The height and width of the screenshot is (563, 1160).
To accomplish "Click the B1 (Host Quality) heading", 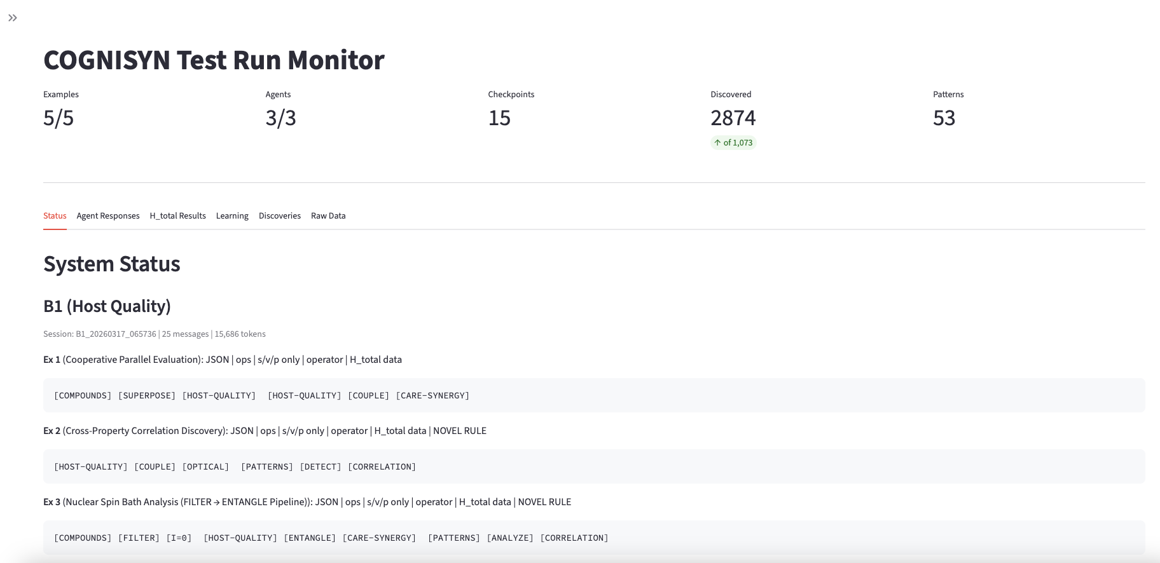I will tap(107, 306).
